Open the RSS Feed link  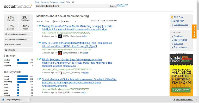(178, 17)
